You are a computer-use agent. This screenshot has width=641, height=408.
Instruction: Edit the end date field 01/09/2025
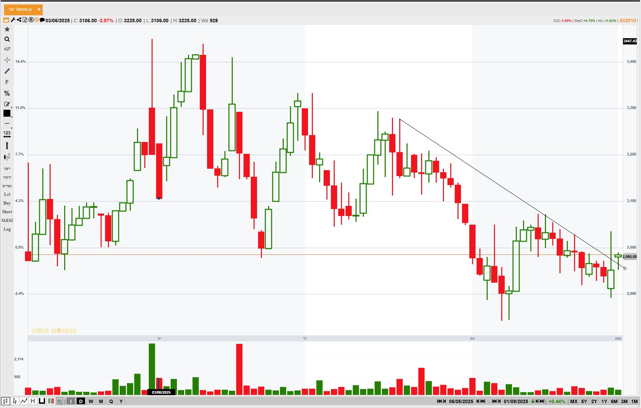click(516, 401)
